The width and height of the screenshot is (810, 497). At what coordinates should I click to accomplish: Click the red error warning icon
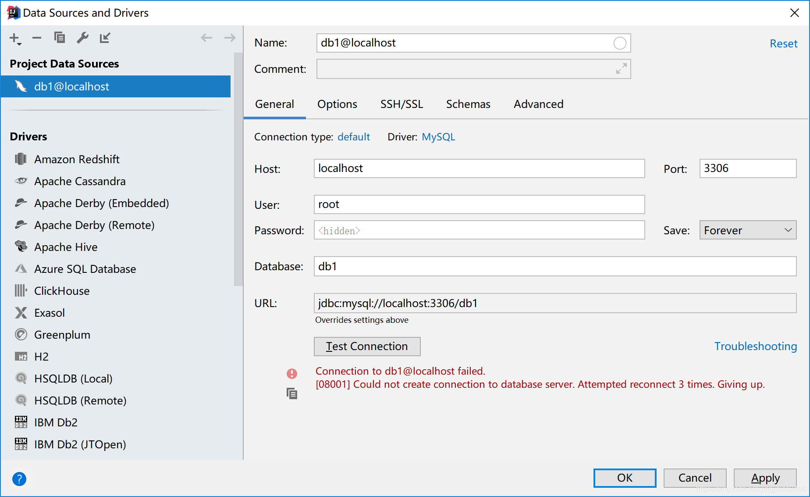[x=292, y=373]
